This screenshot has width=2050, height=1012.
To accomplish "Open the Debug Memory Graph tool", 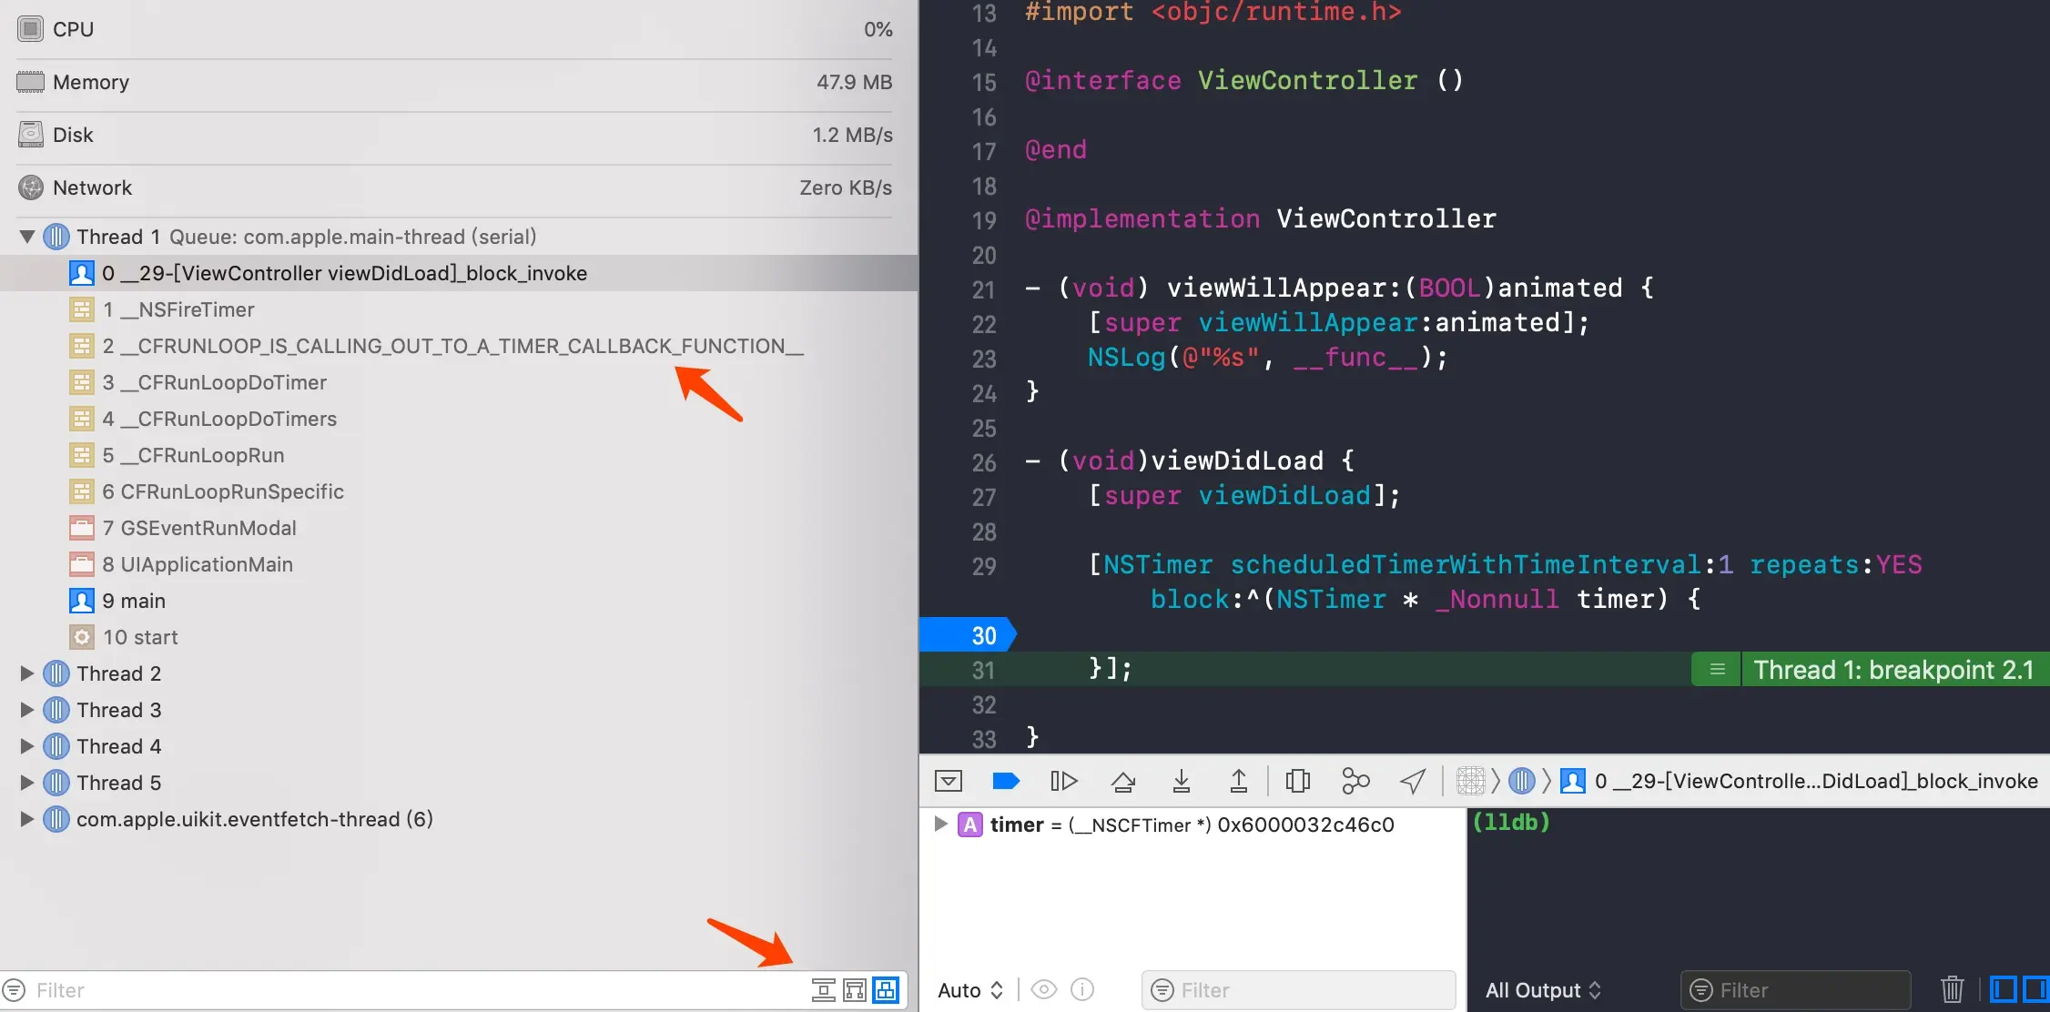I will [1355, 781].
